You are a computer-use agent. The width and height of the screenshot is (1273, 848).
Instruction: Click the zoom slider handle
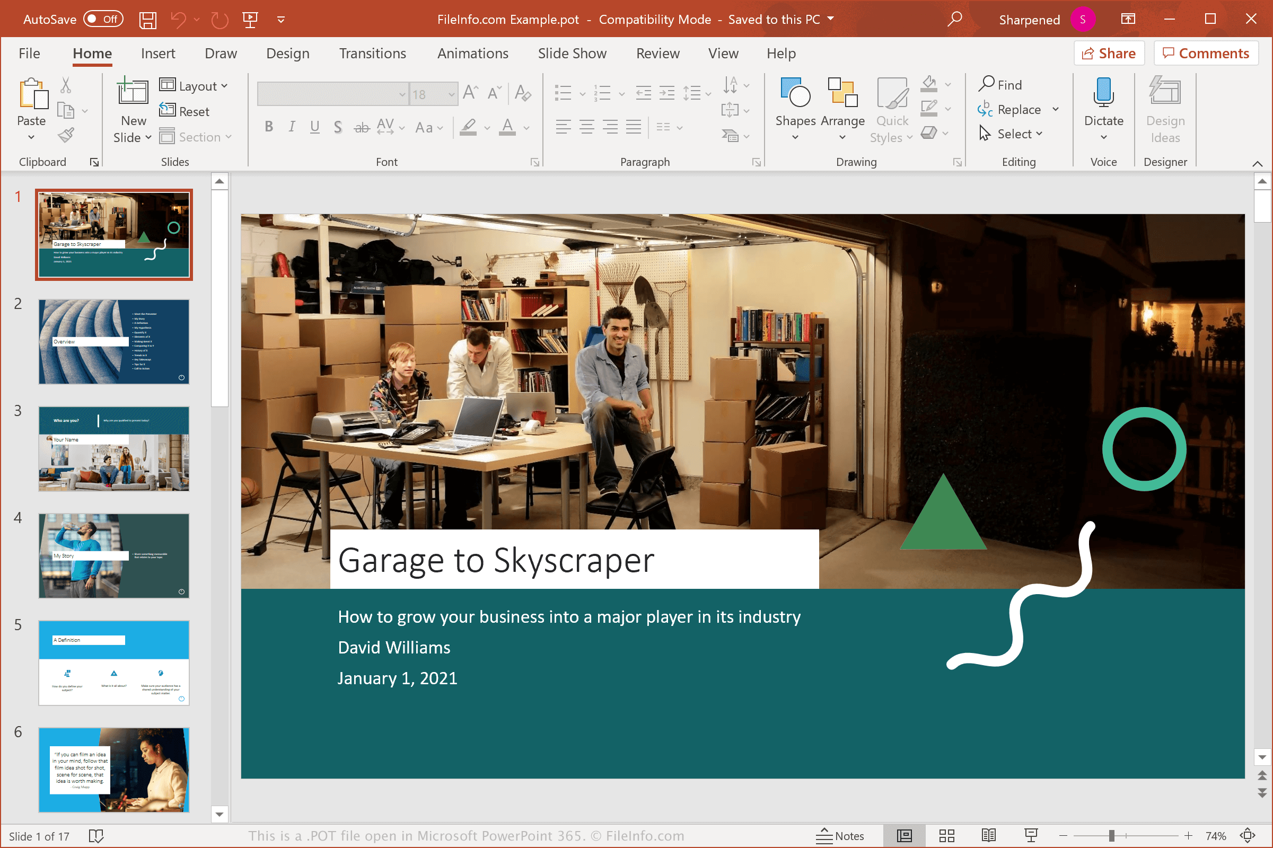[1111, 836]
